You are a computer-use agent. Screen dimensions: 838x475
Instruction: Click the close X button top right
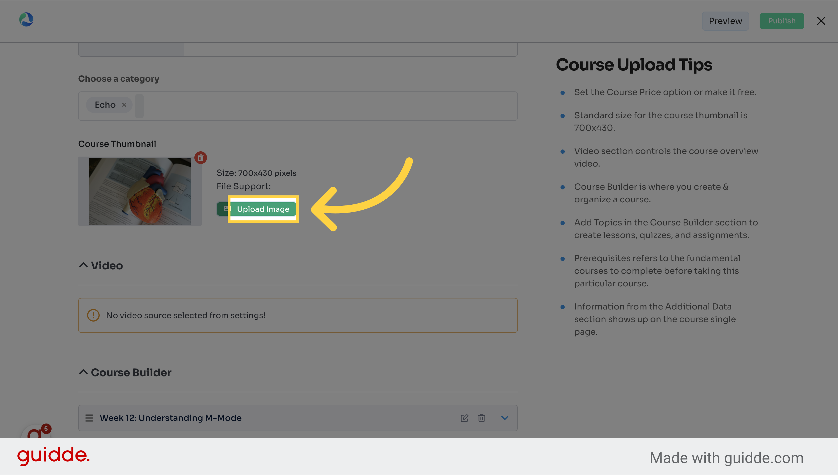tap(822, 21)
